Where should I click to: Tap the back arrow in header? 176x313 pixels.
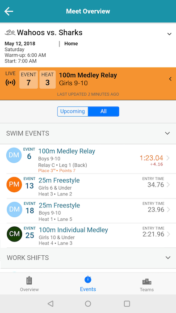point(9,11)
